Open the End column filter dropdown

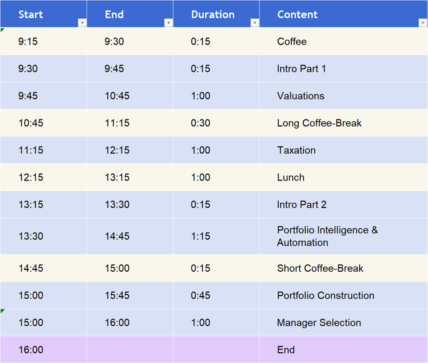tap(168, 23)
